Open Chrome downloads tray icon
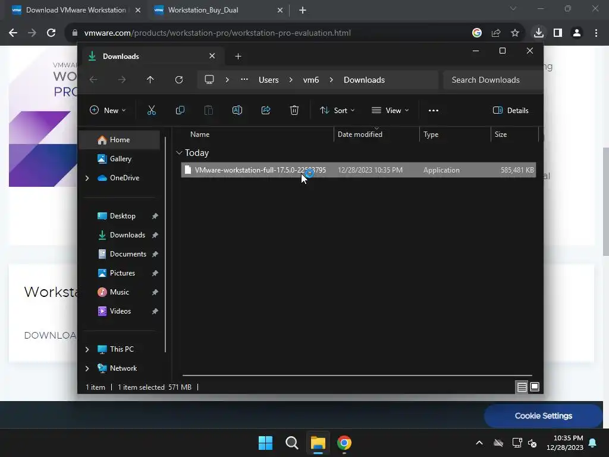 click(x=538, y=33)
